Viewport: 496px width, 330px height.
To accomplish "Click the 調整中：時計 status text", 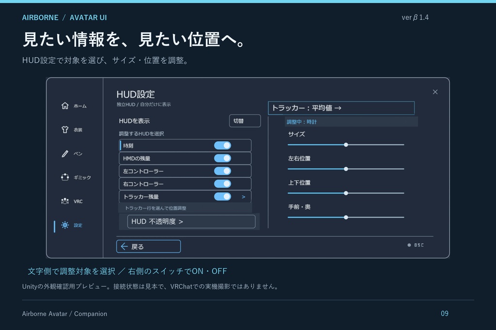I will coord(301,122).
